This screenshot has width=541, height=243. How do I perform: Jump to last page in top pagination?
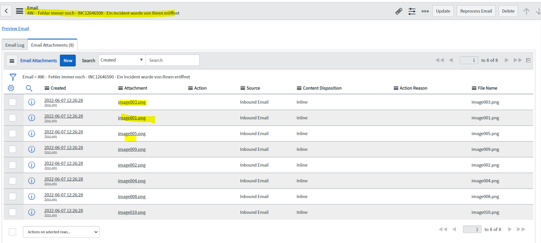point(518,60)
